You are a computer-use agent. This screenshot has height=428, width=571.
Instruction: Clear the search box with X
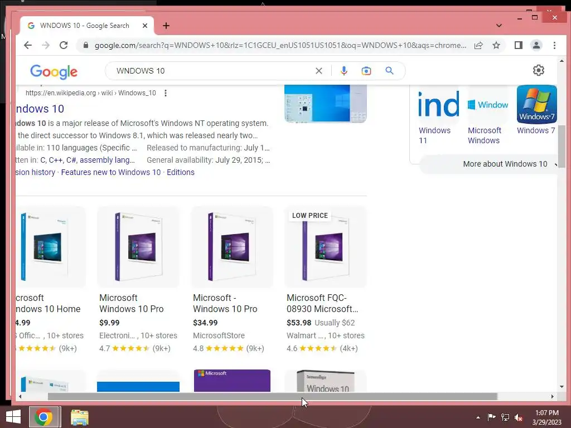[x=318, y=71]
